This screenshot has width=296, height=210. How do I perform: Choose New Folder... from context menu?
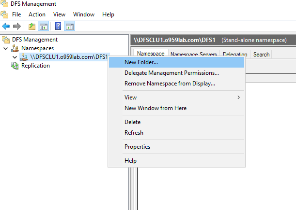click(176, 62)
